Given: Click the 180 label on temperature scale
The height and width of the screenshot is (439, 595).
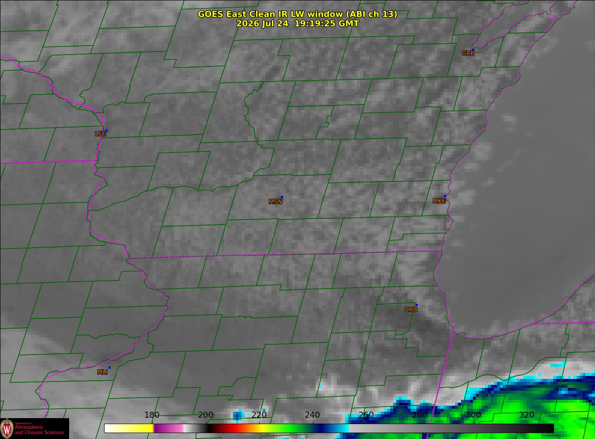Looking at the screenshot, I should point(152,415).
